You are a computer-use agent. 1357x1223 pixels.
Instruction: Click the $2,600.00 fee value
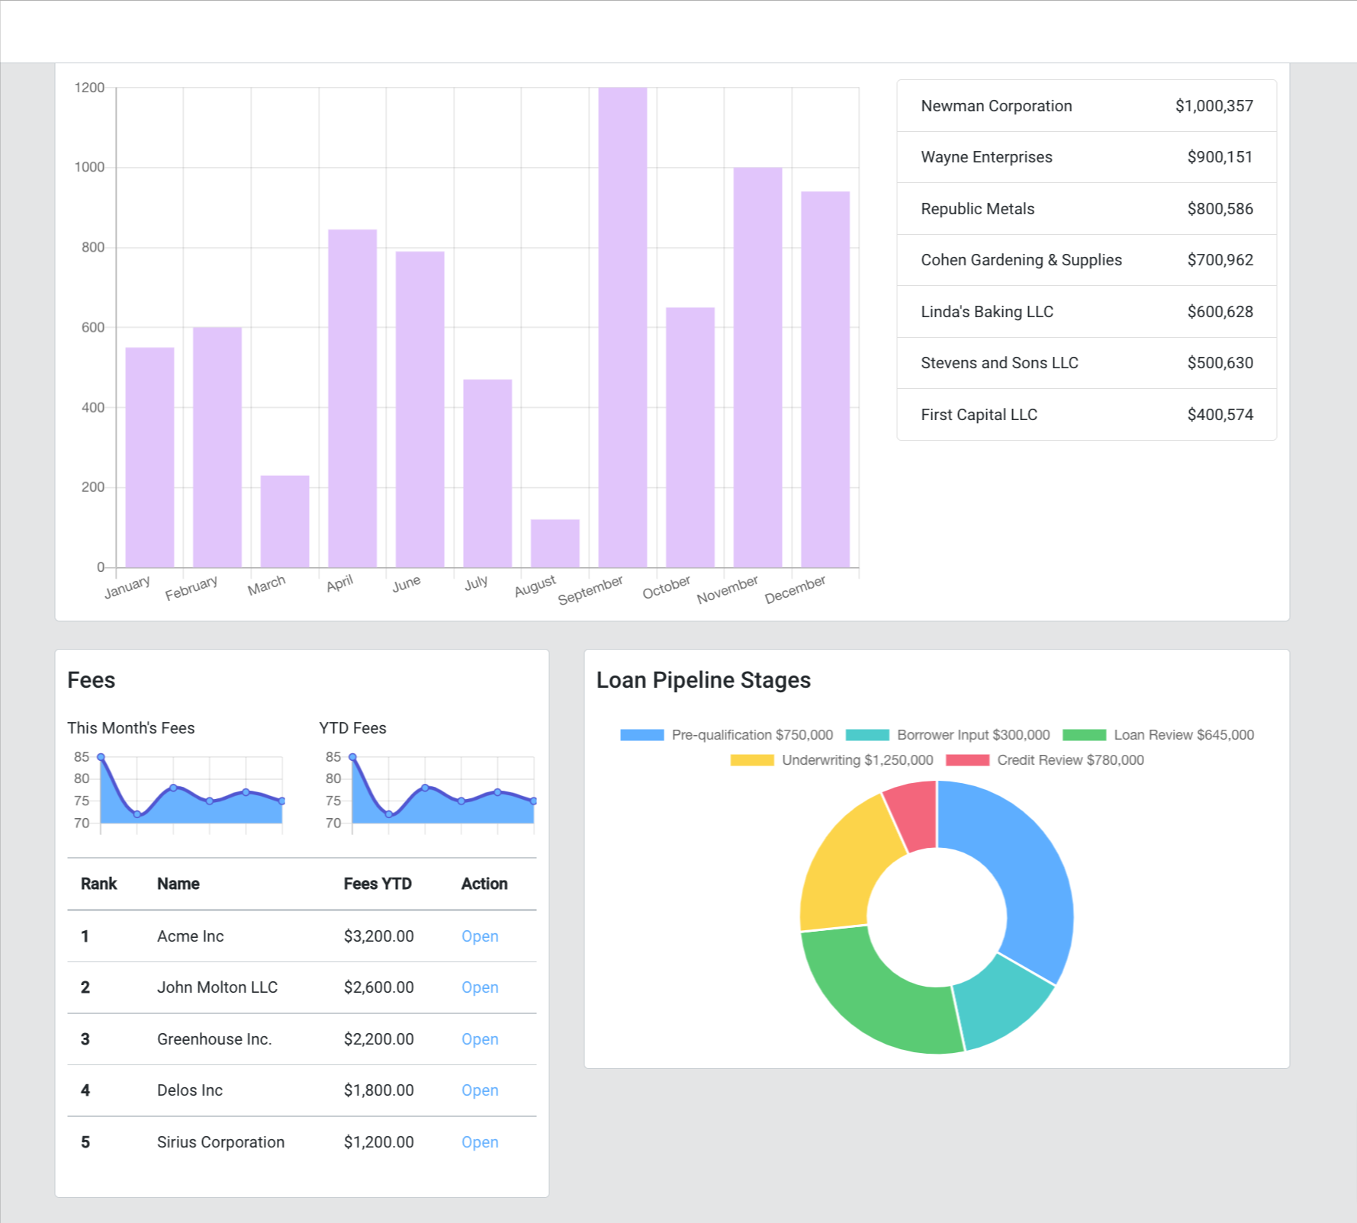378,987
